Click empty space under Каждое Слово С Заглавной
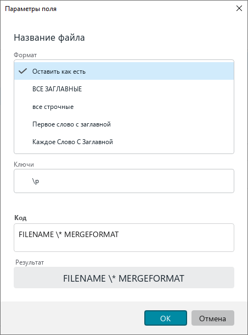Screen dimensions: 248x335 click(x=124, y=152)
